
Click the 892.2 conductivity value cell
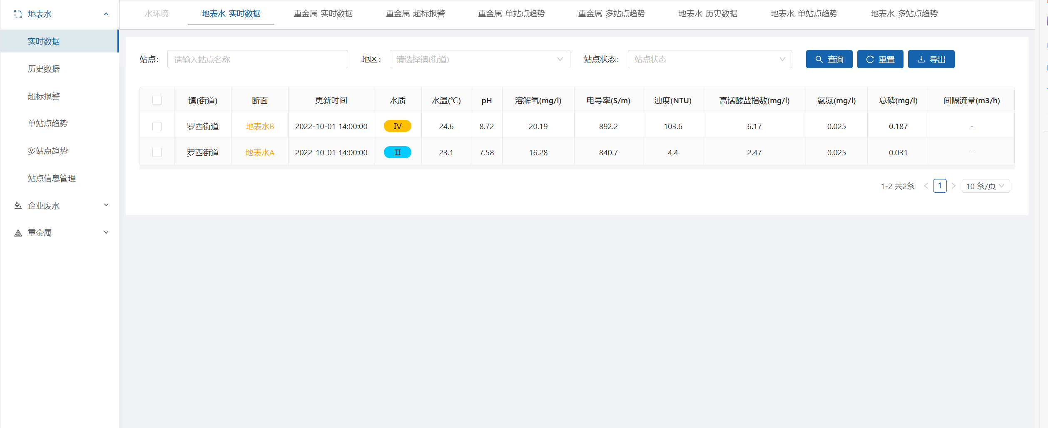pyautogui.click(x=608, y=126)
